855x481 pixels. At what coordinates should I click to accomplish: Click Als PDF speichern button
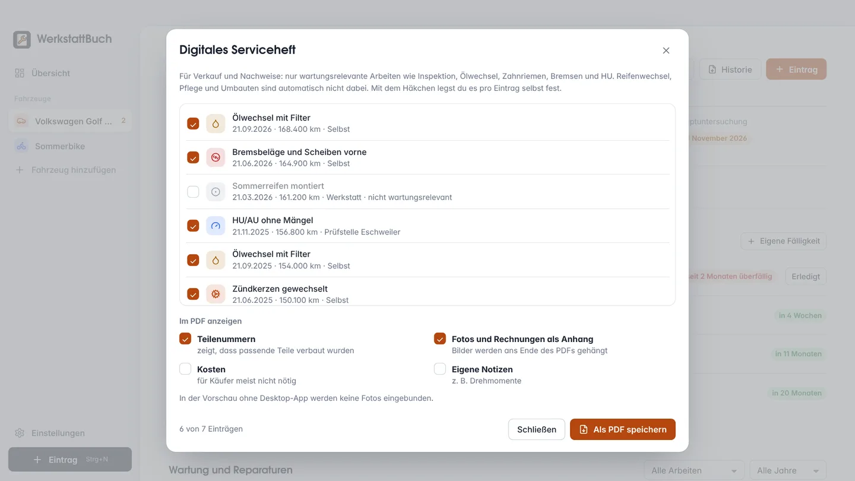pyautogui.click(x=623, y=429)
